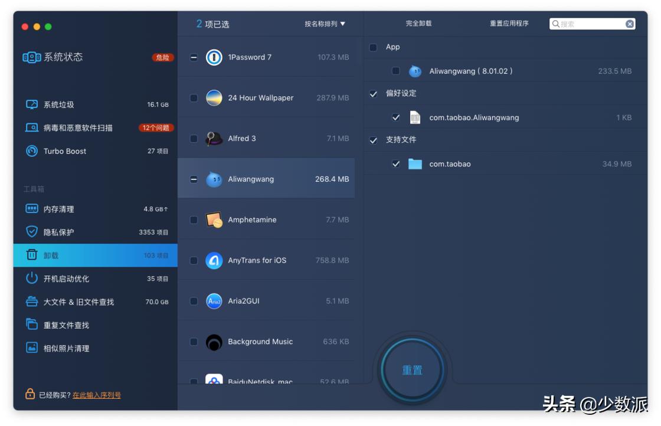Clear the search field with the X icon

coord(629,24)
